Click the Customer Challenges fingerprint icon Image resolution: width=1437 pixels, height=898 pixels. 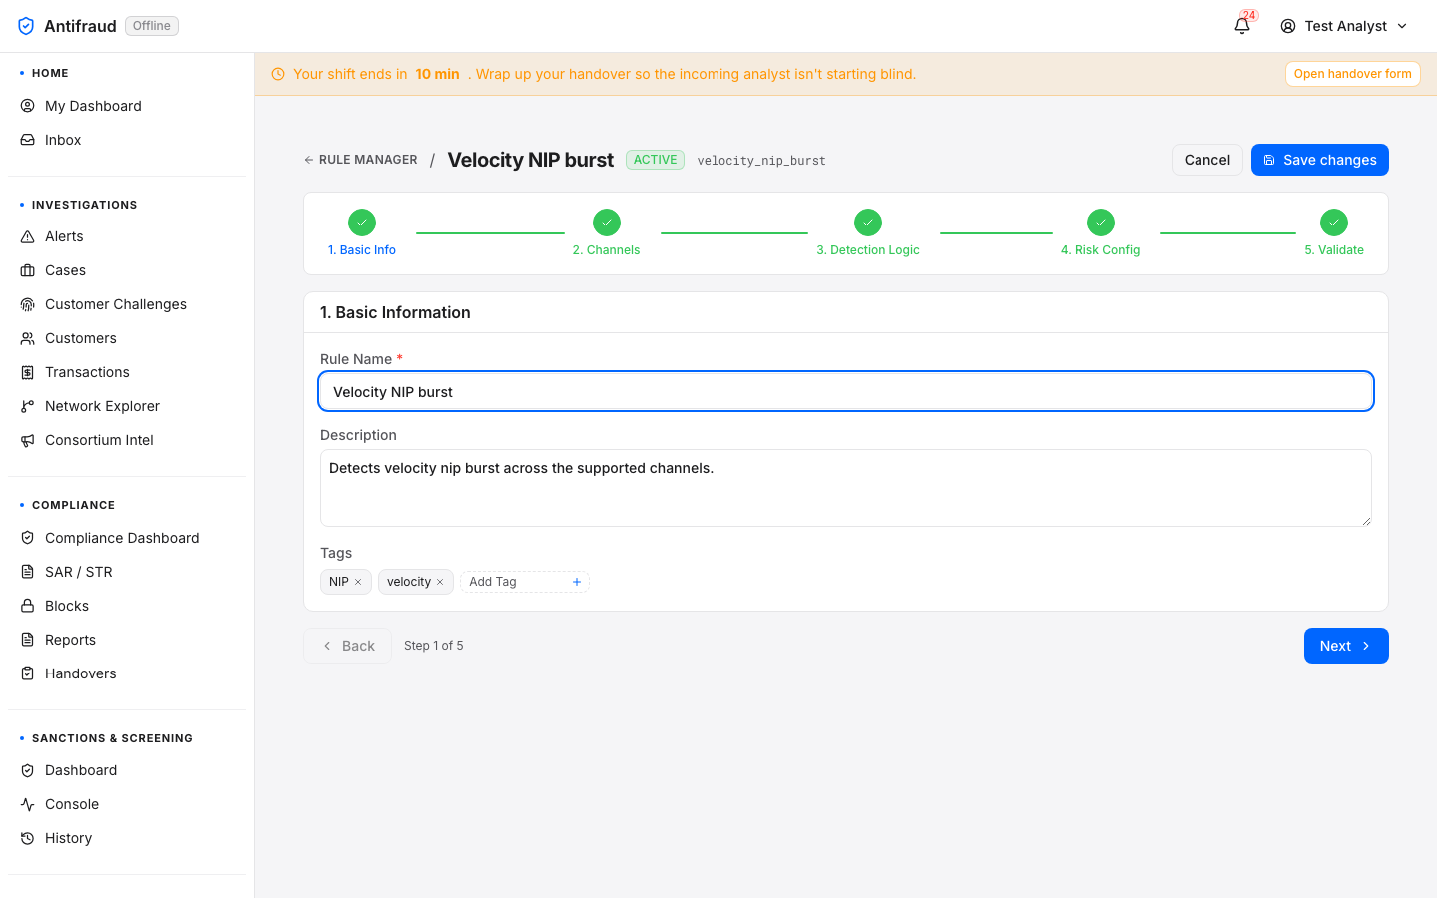(28, 304)
